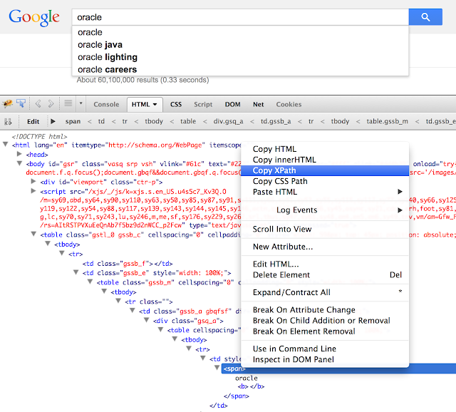Go back with the left arrow icon
The image size is (456, 412).
click(x=38, y=103)
